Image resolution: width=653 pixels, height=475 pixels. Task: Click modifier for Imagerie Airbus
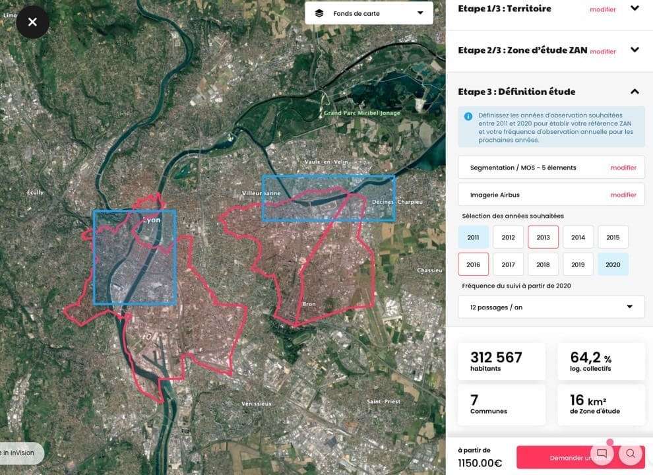[623, 195]
